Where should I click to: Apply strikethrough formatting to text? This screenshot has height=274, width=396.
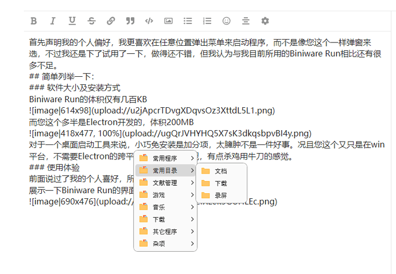(x=91, y=21)
